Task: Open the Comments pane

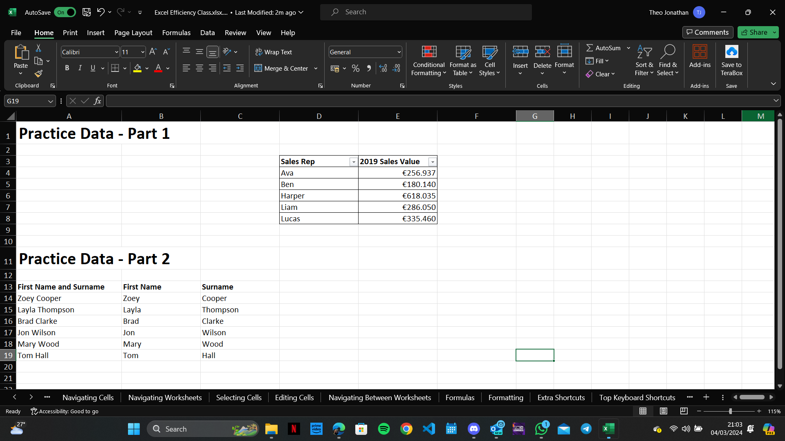Action: [x=708, y=32]
